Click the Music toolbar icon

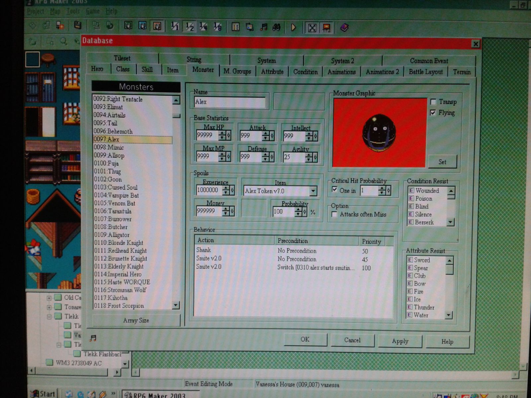(264, 27)
